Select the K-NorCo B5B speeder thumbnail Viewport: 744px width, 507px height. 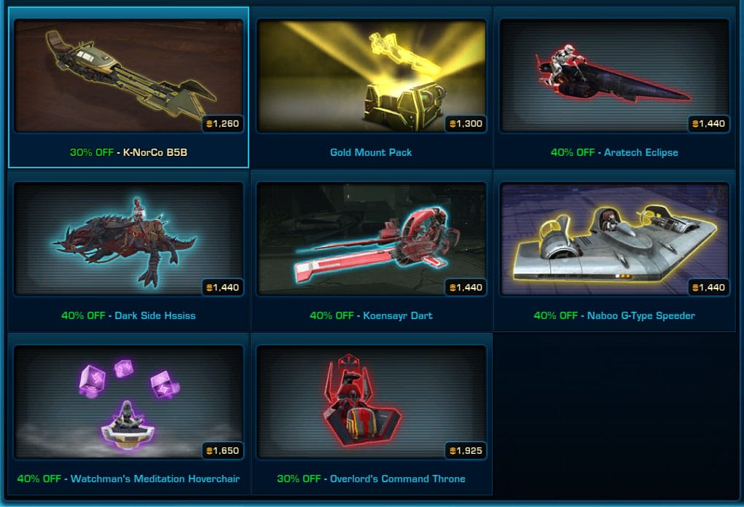128,76
